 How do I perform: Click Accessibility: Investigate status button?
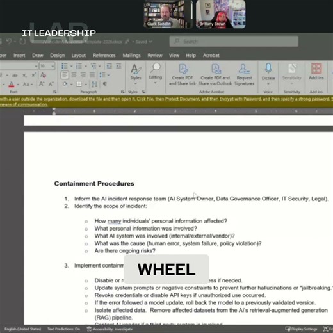point(110,329)
